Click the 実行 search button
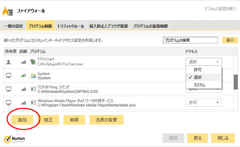The width and height of the screenshot is (240, 147). [x=230, y=40]
